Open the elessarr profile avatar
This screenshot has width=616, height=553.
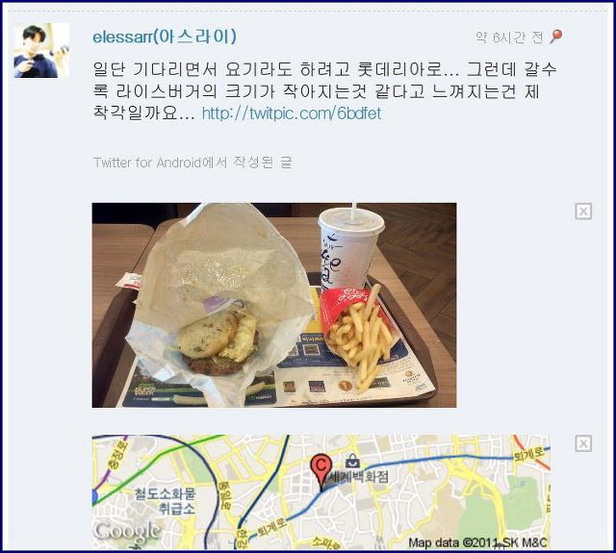pos(41,50)
